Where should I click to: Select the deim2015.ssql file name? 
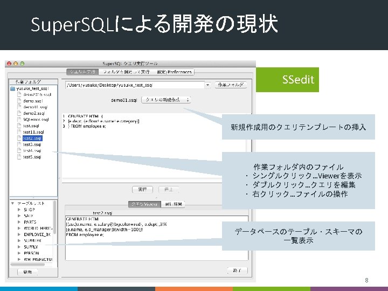click(x=37, y=94)
